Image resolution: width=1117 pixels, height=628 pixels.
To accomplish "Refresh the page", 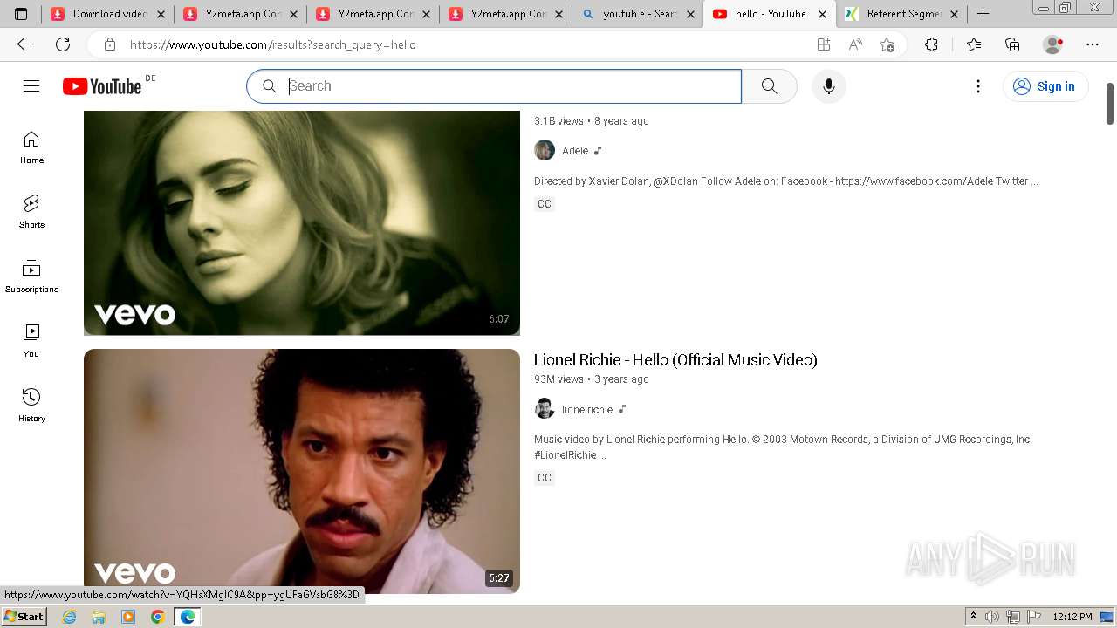I will [x=63, y=44].
